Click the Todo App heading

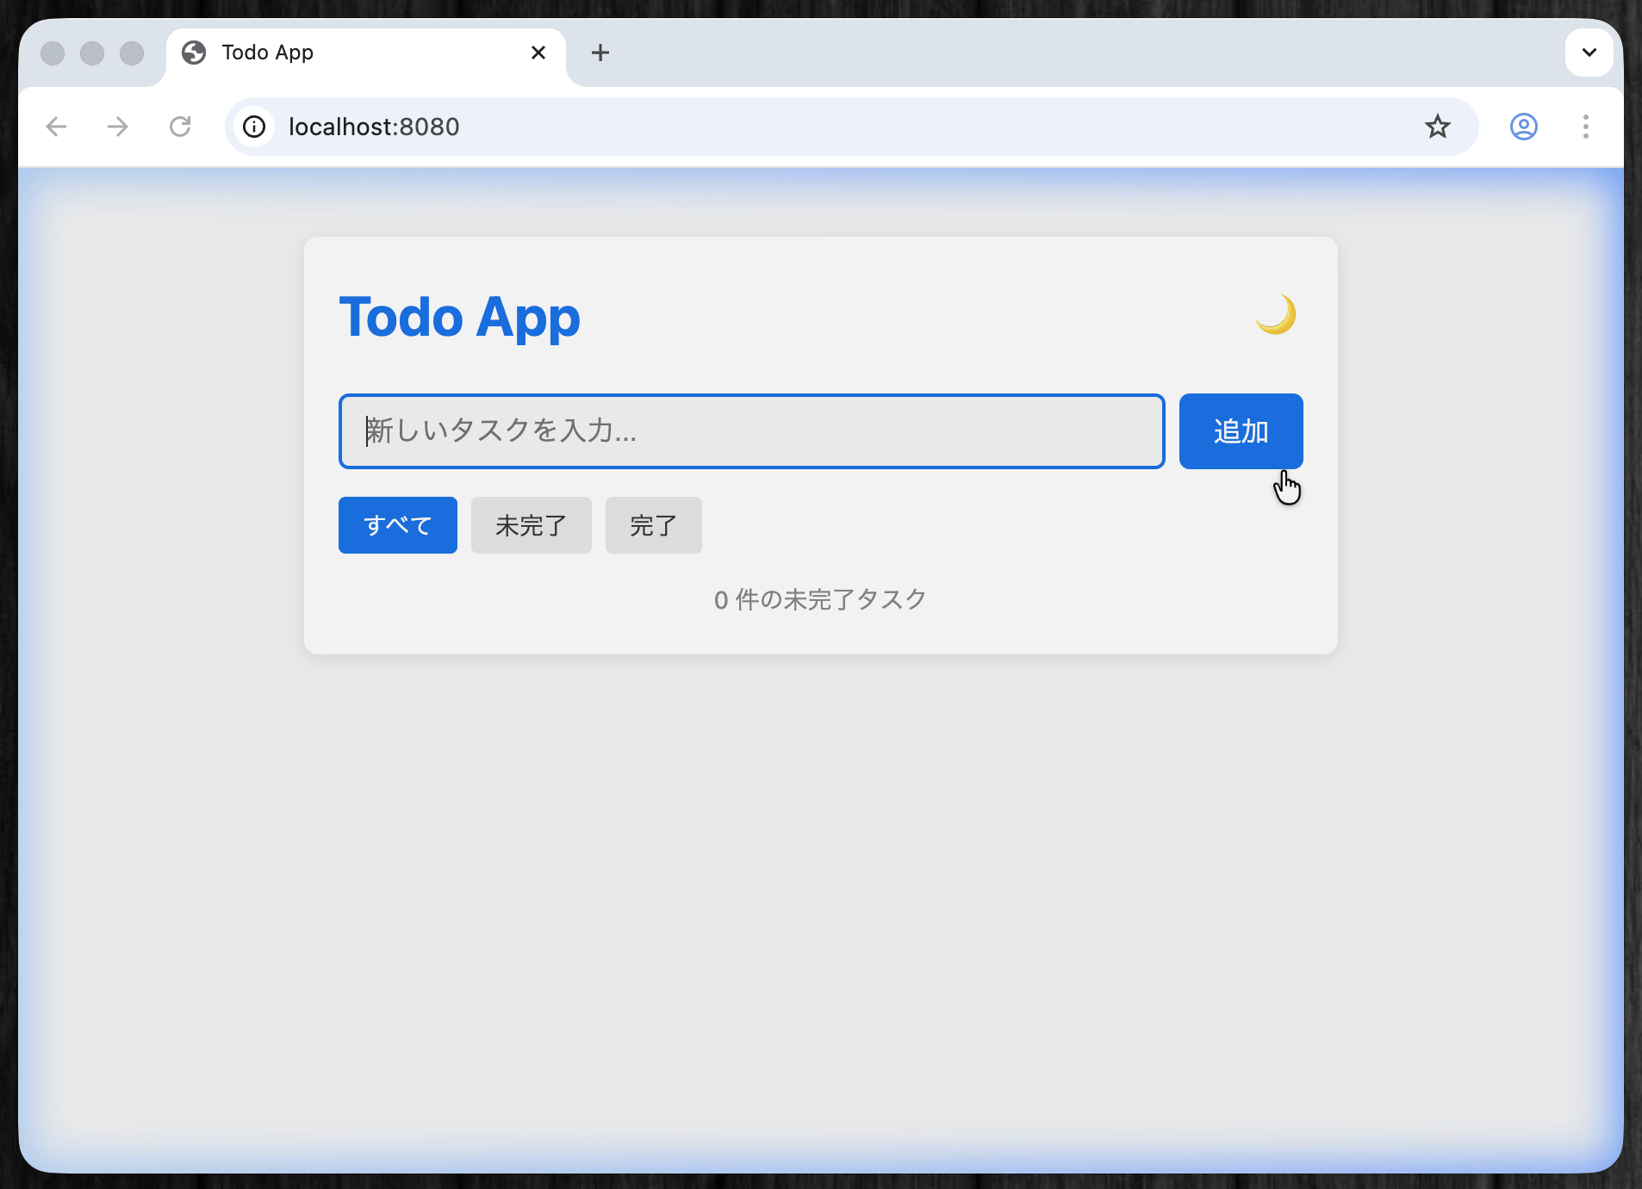459,317
